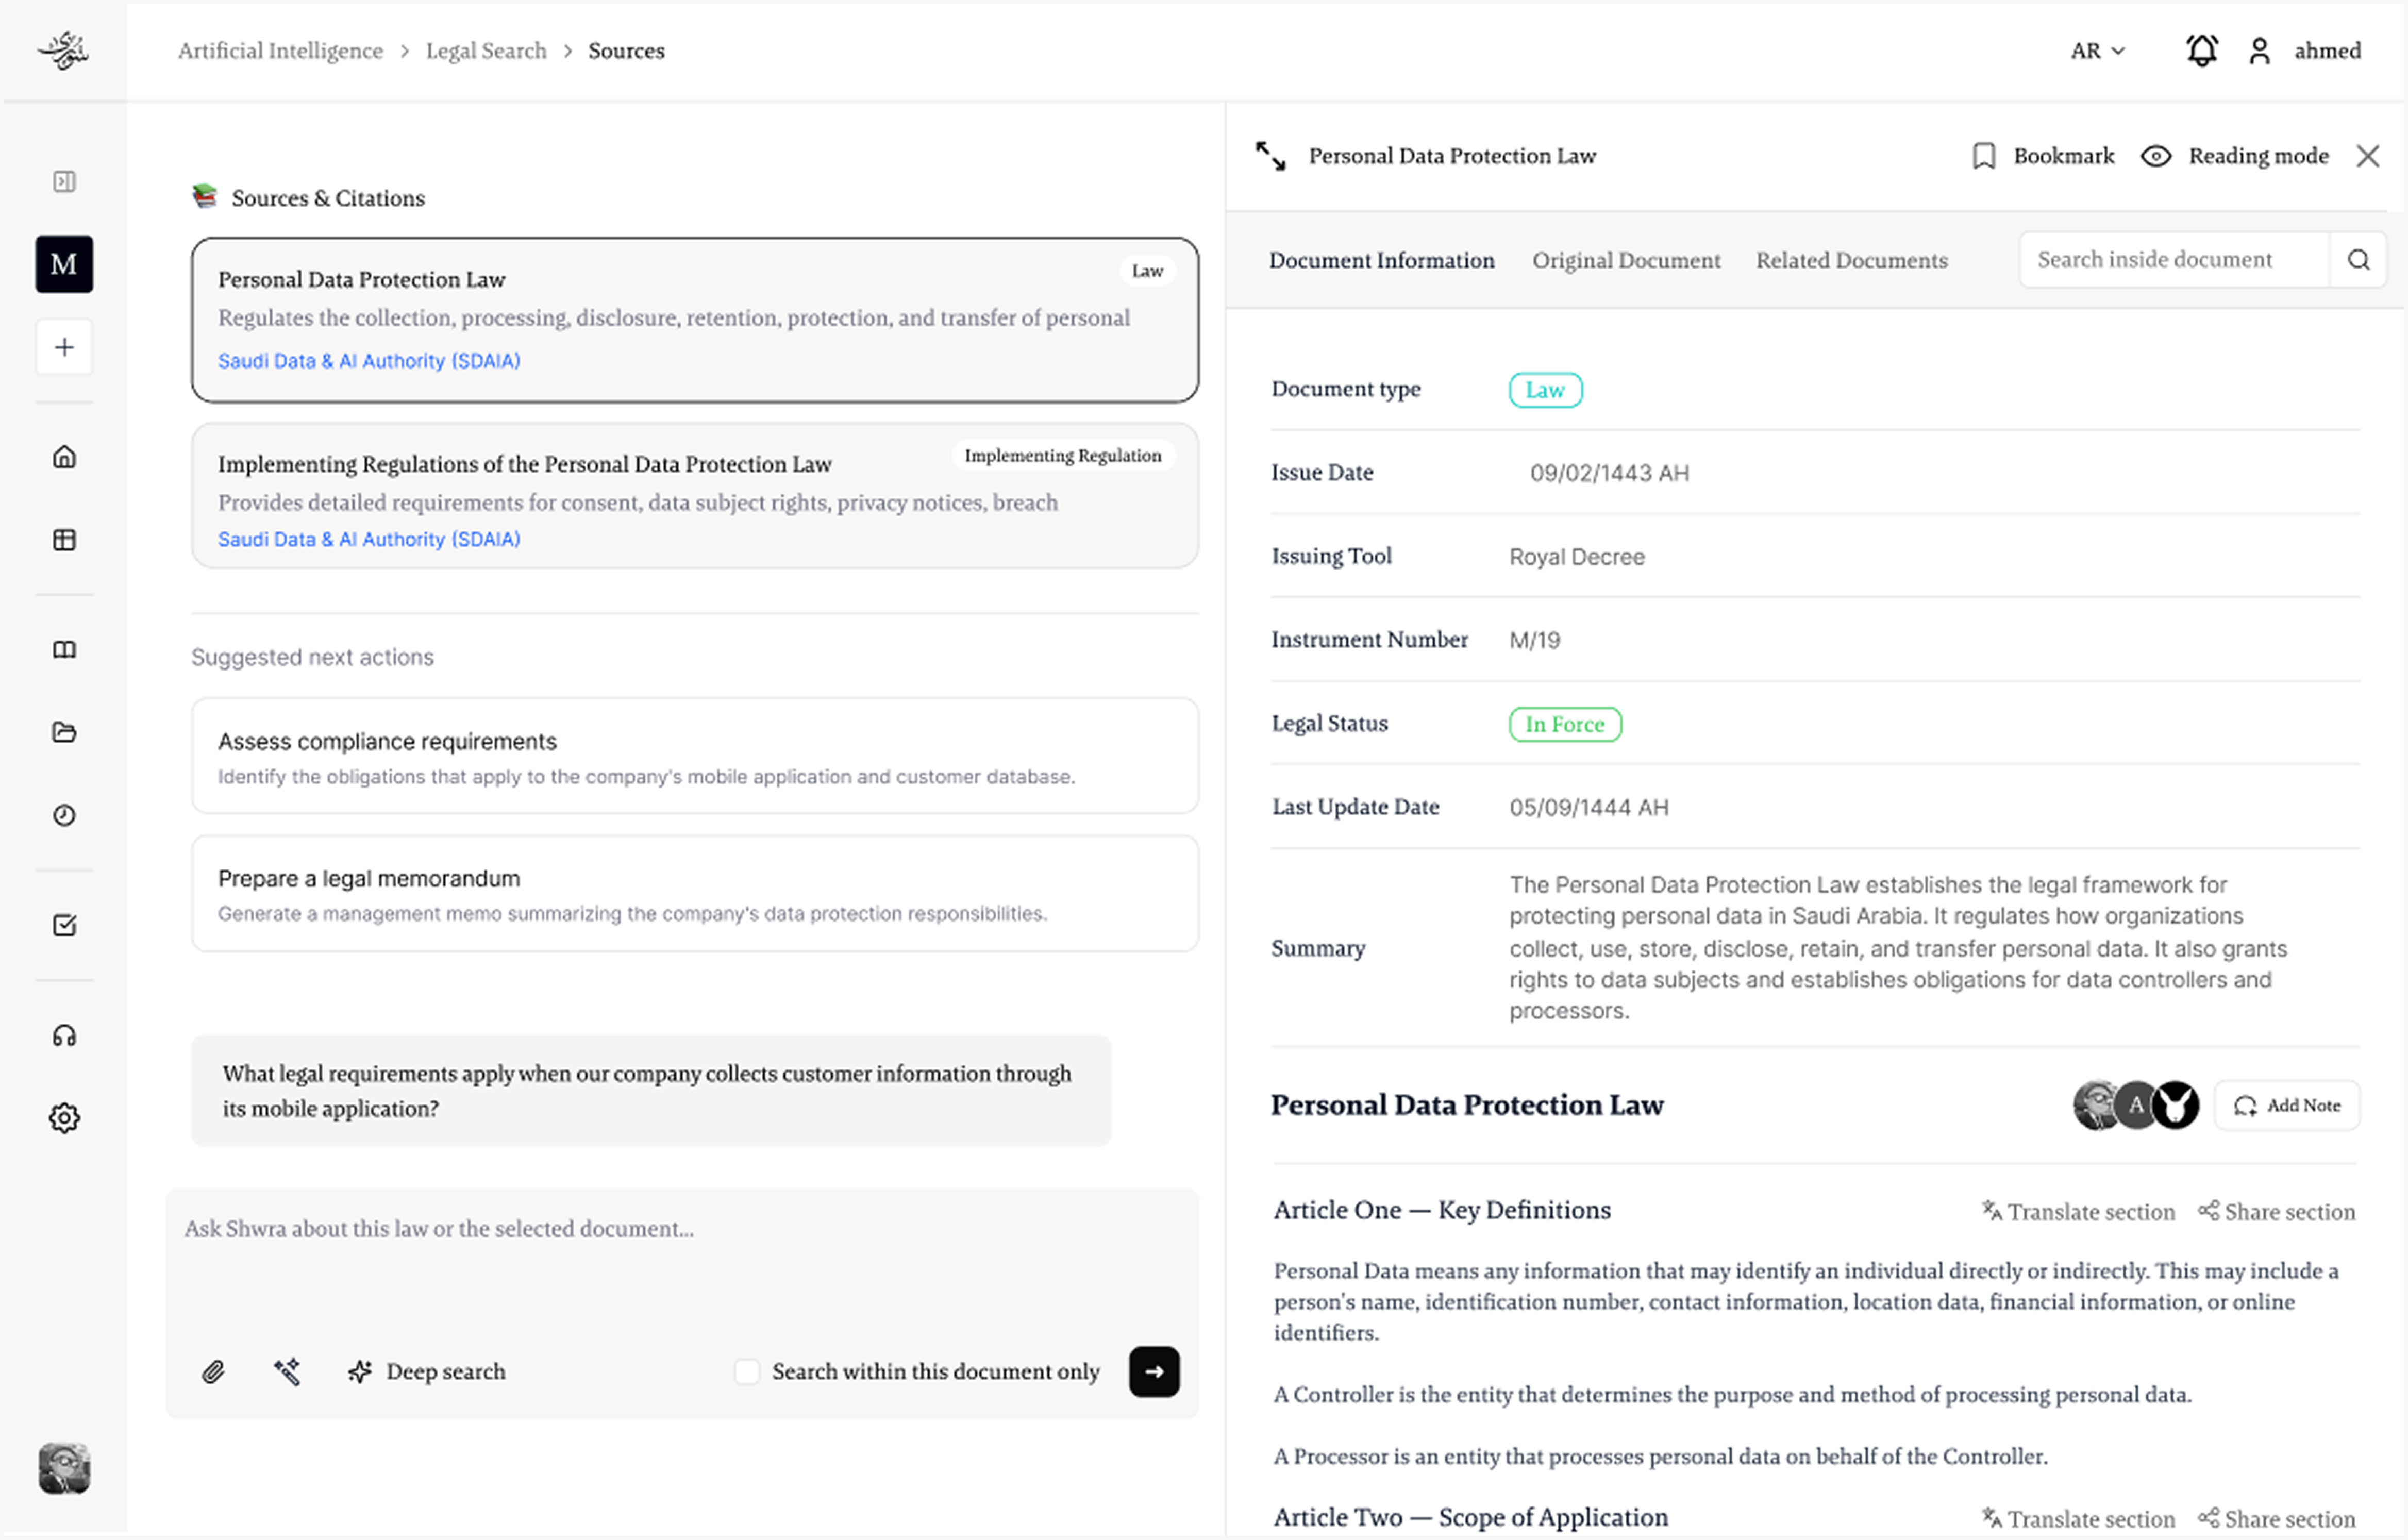Toggle the sidebar collapse panel icon
Viewport: 2408px width, 1540px height.
[x=64, y=181]
